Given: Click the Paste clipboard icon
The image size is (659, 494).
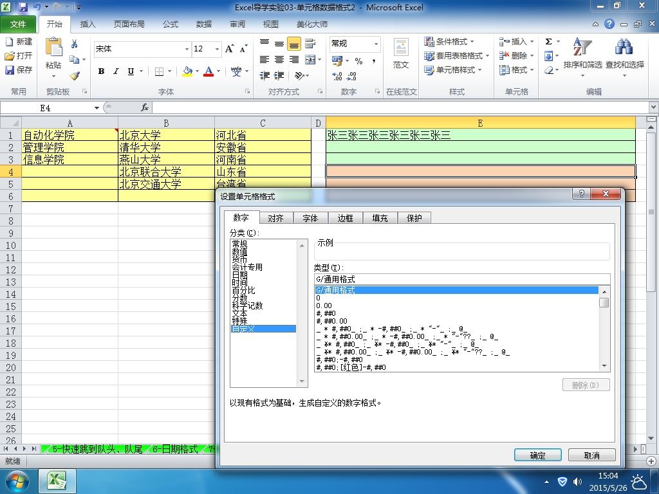Looking at the screenshot, I should 53,47.
